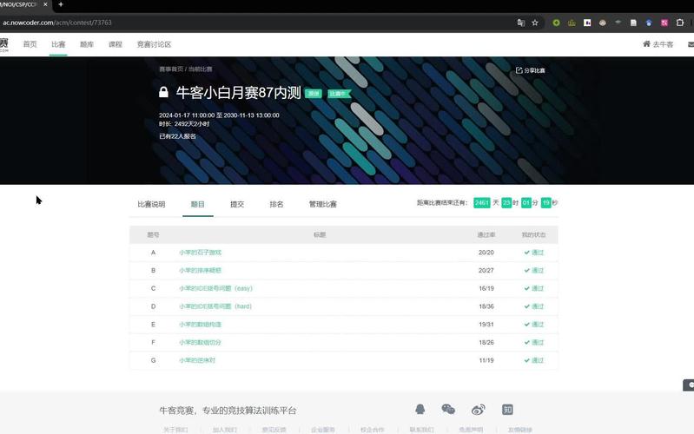Click the olive podium extension icon

tap(572, 23)
